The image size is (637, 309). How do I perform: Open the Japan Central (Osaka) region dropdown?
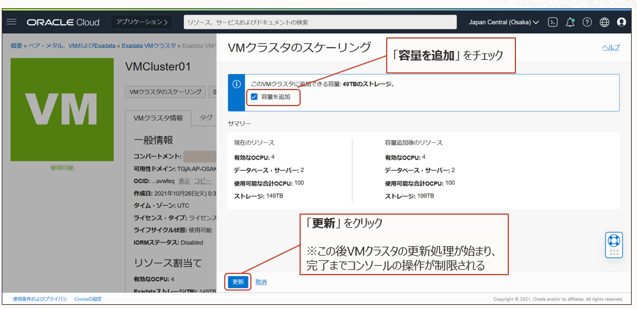click(x=504, y=23)
